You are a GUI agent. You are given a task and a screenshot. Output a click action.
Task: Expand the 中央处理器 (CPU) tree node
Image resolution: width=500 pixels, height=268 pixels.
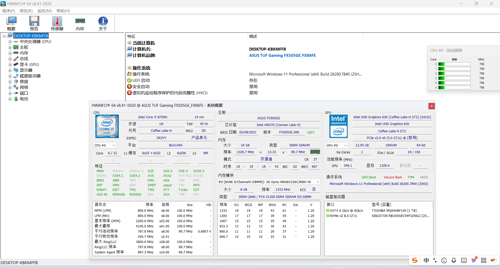(10, 42)
